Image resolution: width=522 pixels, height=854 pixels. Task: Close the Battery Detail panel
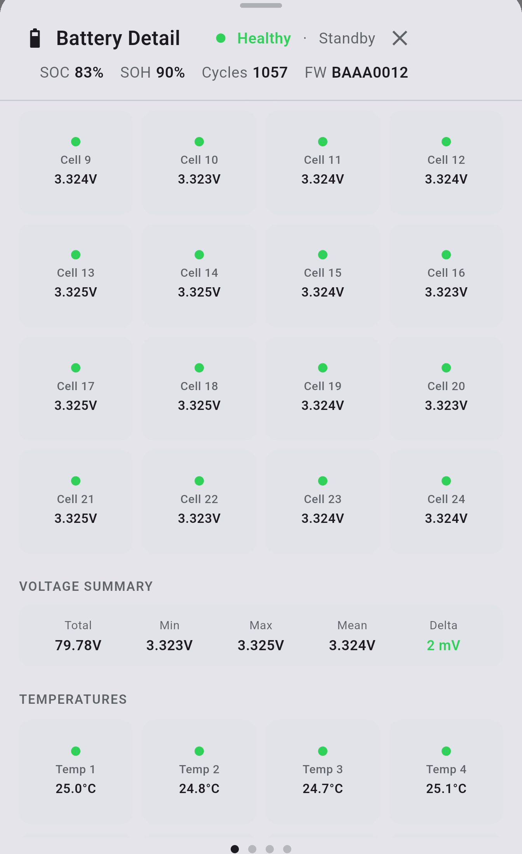400,38
